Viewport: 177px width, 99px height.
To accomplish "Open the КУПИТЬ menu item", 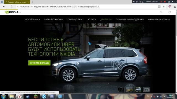I will 92,20.
